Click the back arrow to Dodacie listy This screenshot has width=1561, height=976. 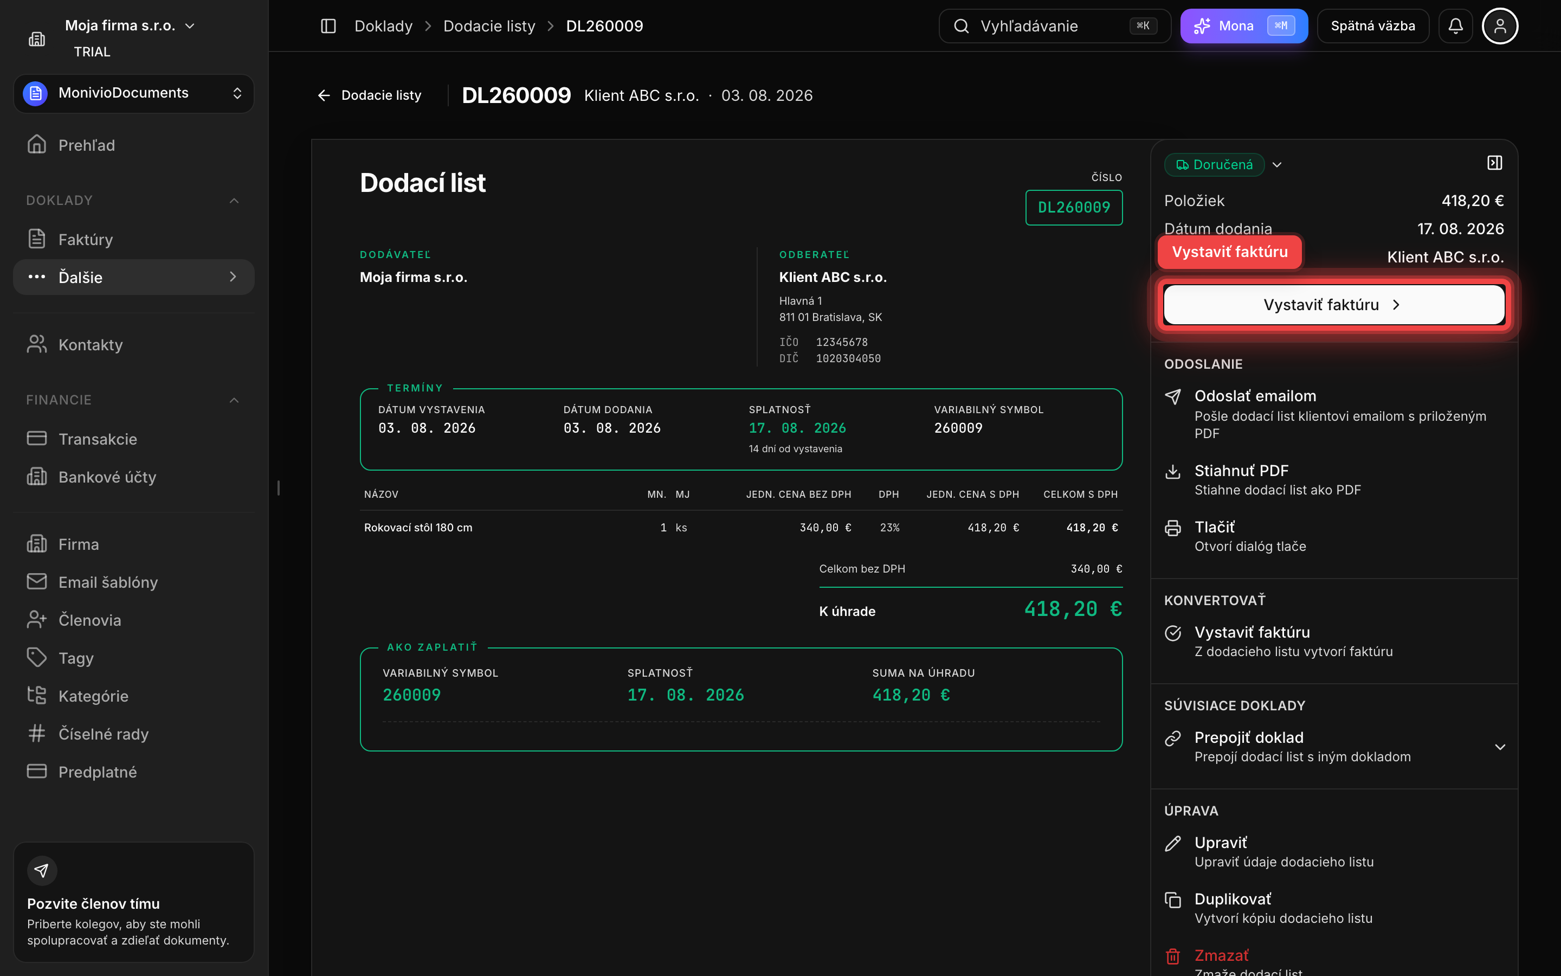324,95
